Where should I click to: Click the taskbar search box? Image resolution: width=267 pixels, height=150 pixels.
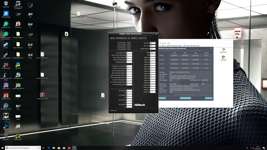click(x=23, y=148)
